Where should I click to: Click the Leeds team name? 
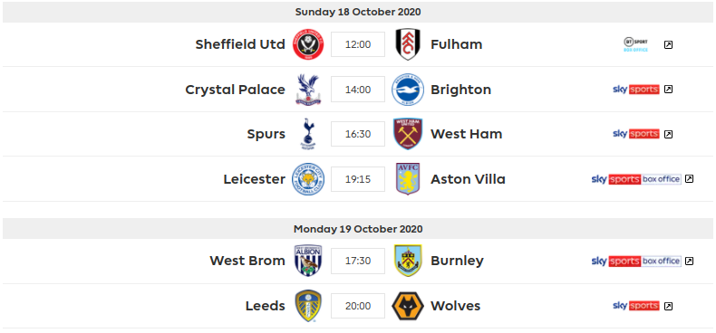pyautogui.click(x=265, y=306)
